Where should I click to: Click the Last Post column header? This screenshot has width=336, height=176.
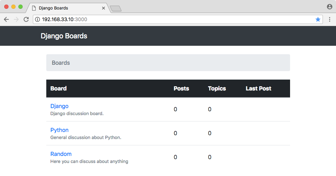point(258,88)
